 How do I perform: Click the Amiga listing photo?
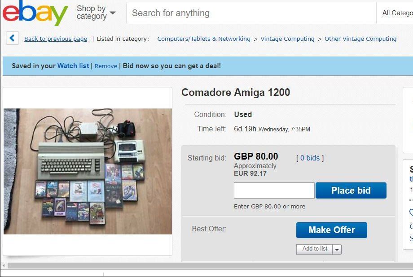pyautogui.click(x=88, y=171)
